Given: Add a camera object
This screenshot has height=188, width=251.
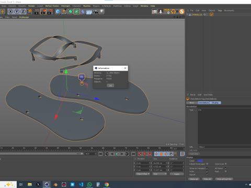Looking at the screenshot, I should [x=95, y=11].
